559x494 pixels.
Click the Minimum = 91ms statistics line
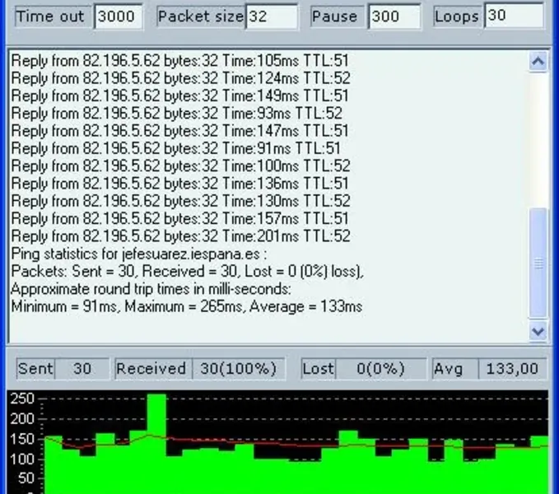click(187, 306)
